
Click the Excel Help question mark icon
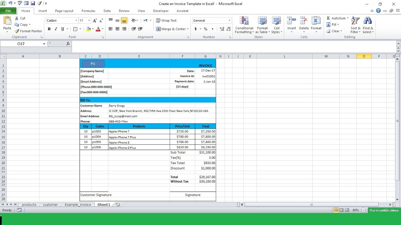click(378, 11)
